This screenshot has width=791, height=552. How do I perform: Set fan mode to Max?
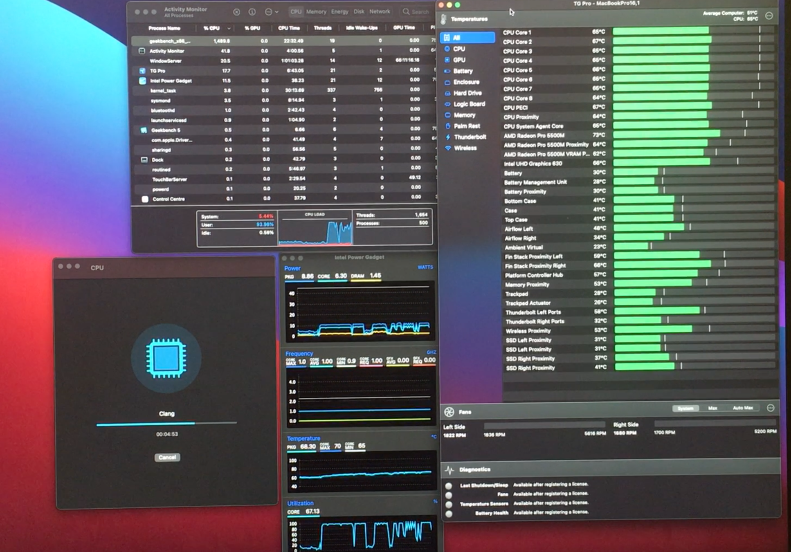tap(712, 408)
